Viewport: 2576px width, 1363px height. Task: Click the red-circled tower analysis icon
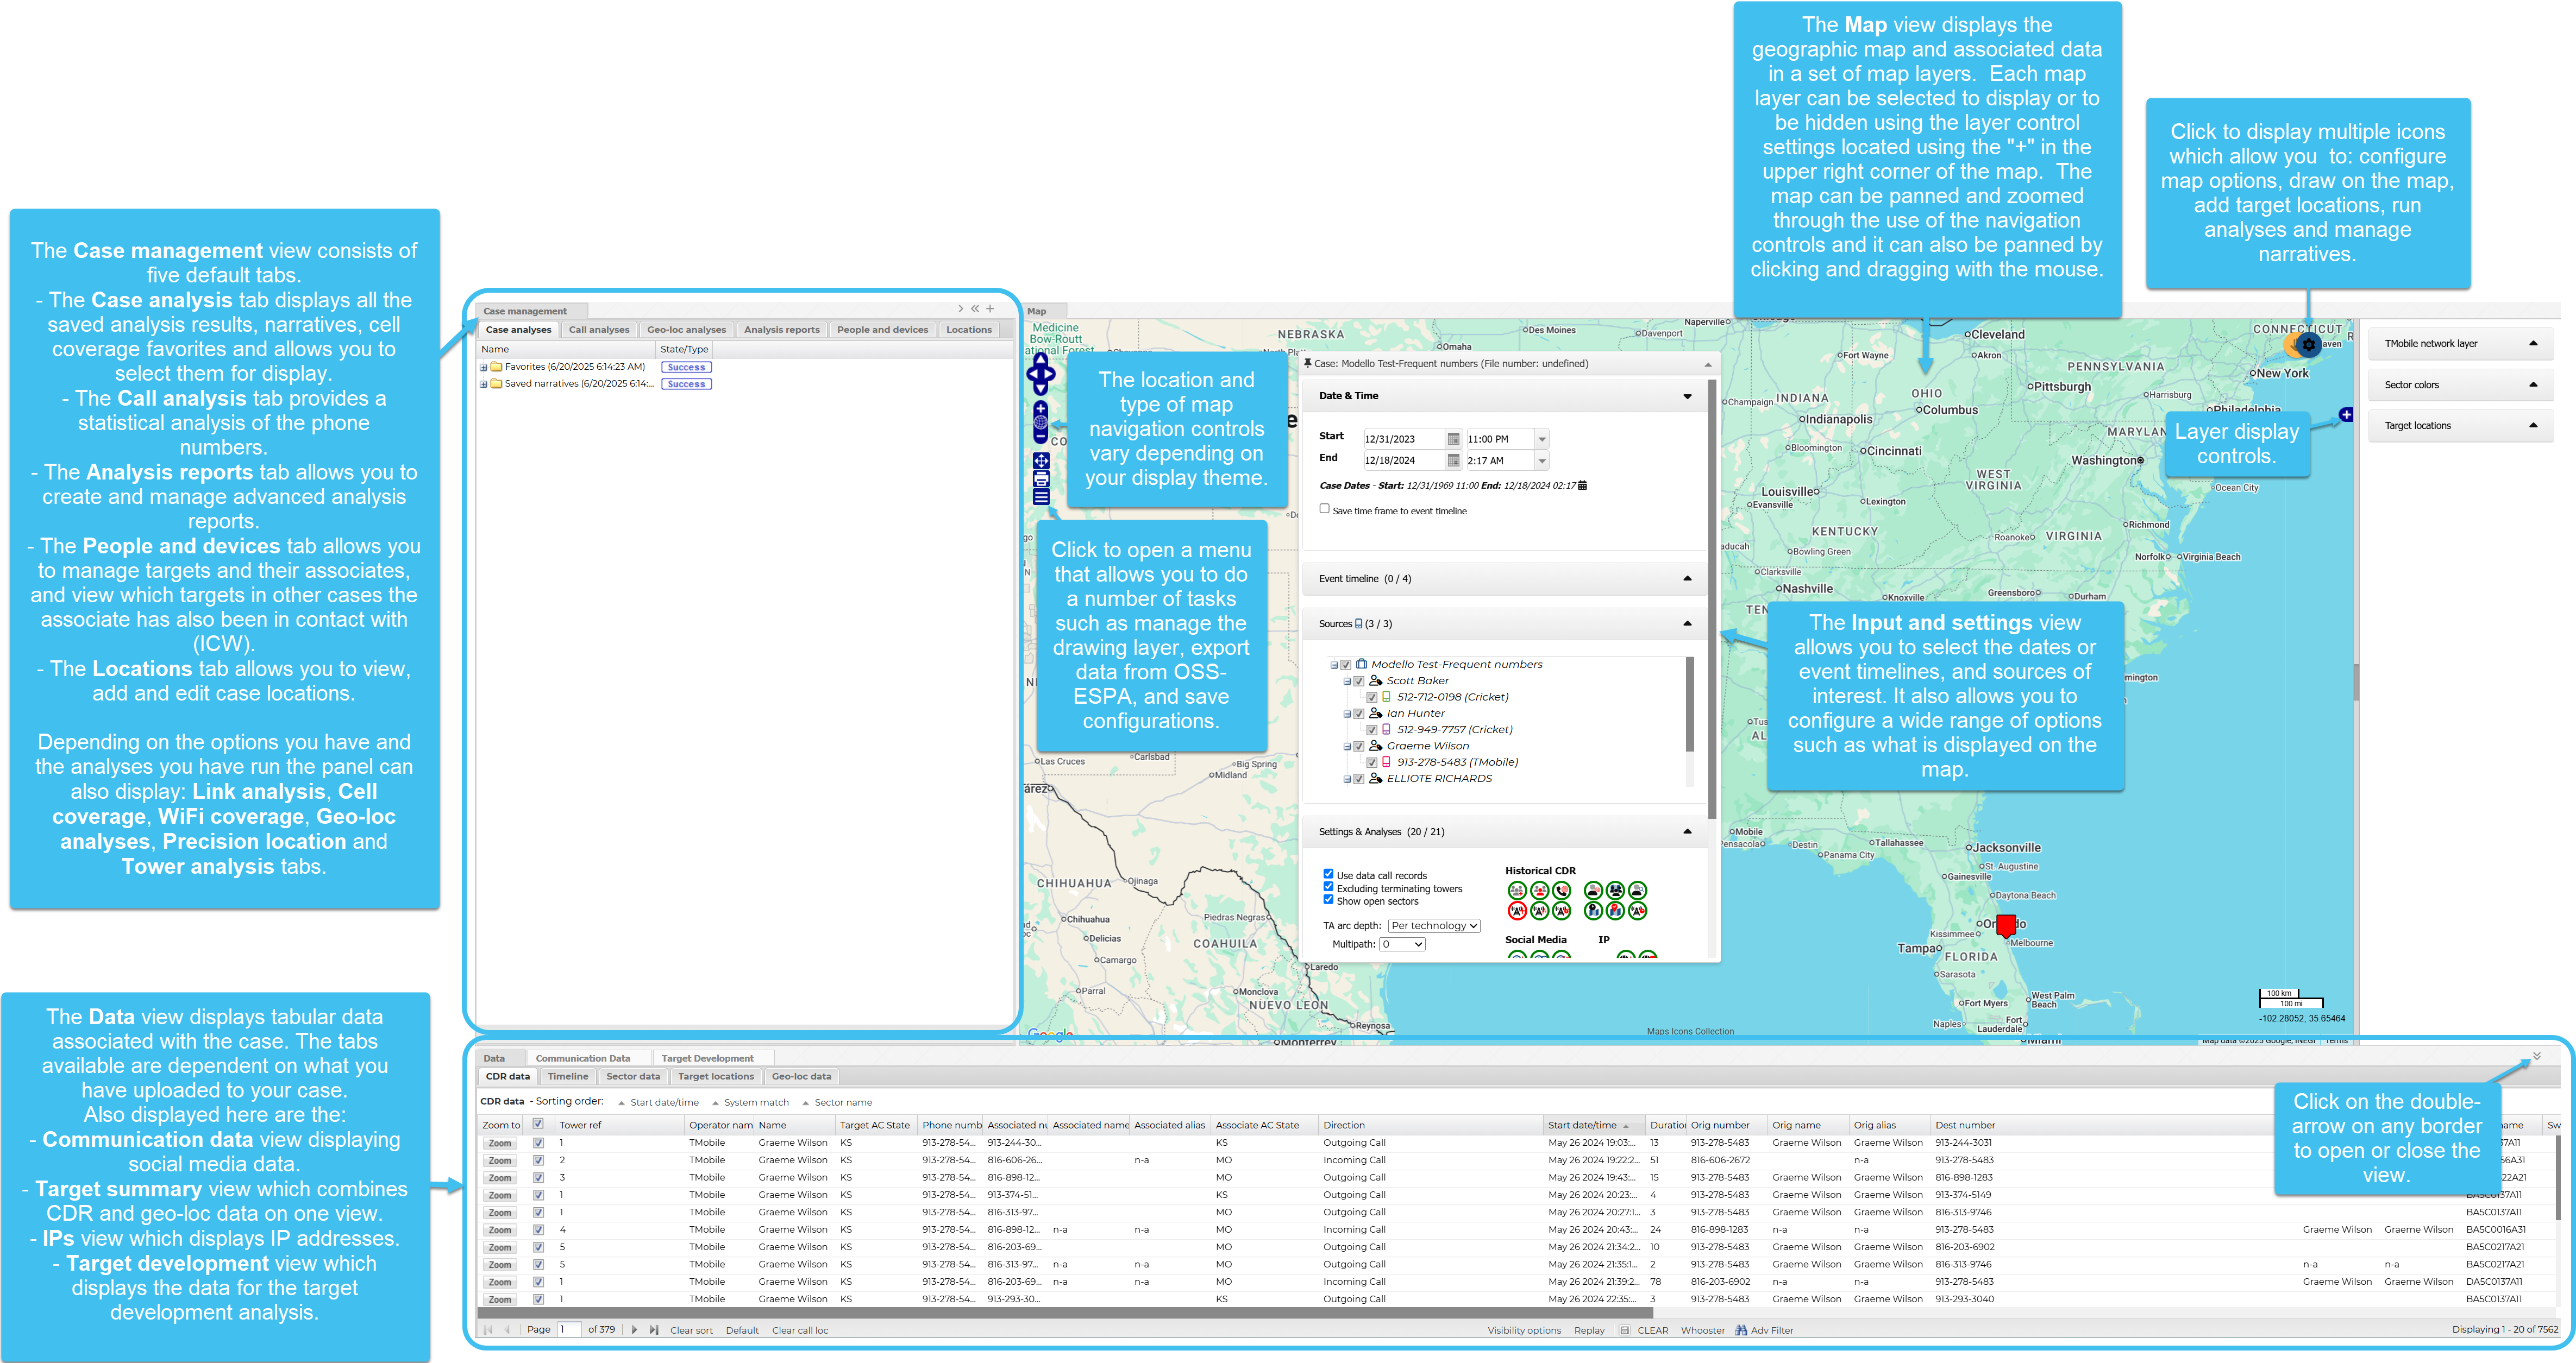[x=1517, y=910]
